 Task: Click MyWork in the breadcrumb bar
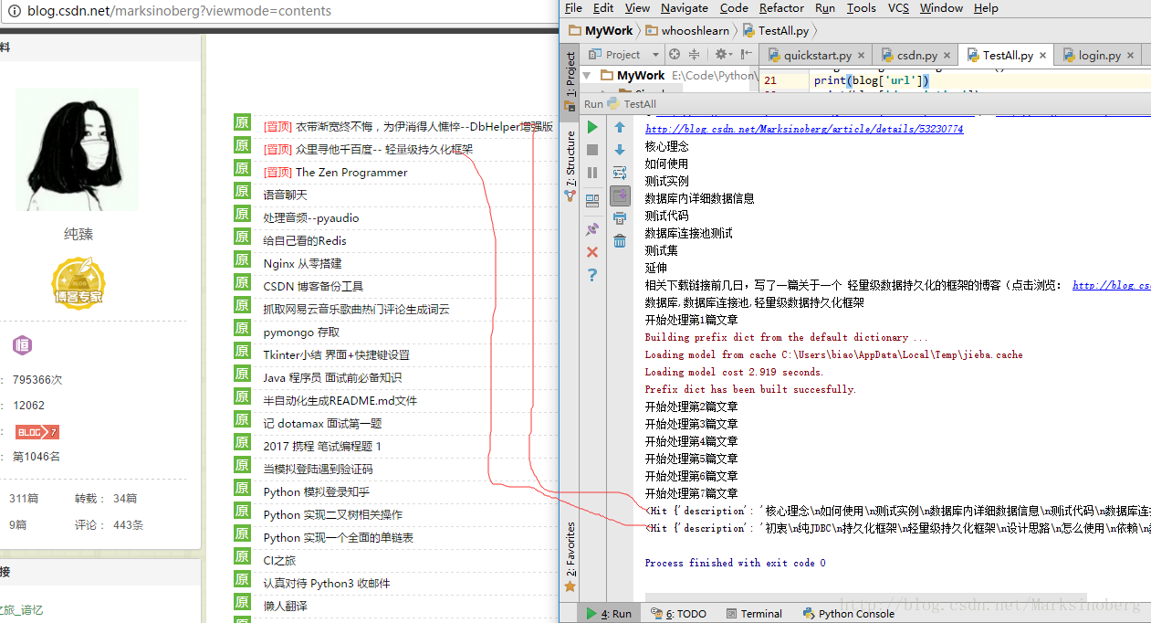tap(601, 30)
